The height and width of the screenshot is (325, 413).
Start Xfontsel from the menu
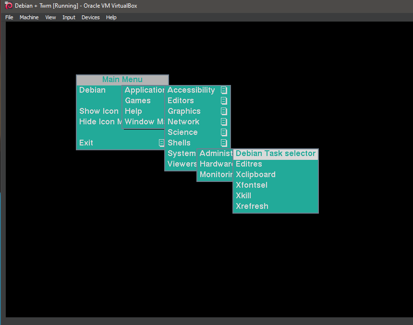point(252,185)
